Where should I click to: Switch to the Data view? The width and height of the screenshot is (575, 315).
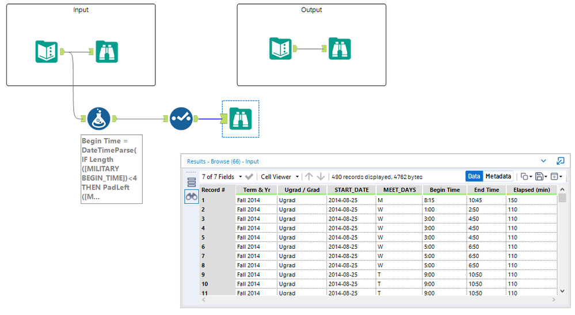click(474, 176)
